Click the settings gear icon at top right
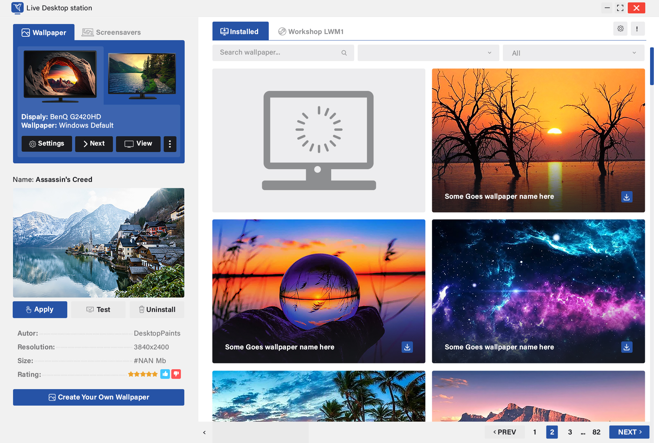The width and height of the screenshot is (659, 443). pos(620,29)
